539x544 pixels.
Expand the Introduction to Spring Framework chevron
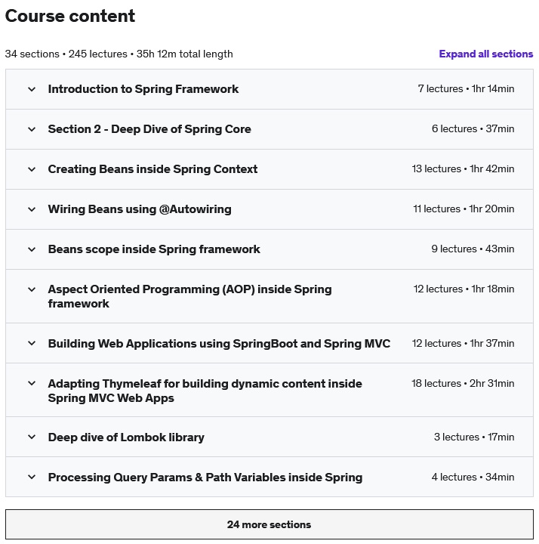pos(32,89)
